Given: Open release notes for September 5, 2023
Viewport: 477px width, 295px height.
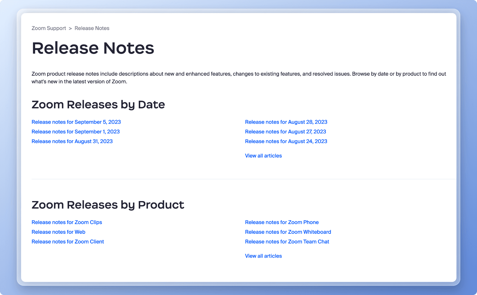Looking at the screenshot, I should click(76, 122).
